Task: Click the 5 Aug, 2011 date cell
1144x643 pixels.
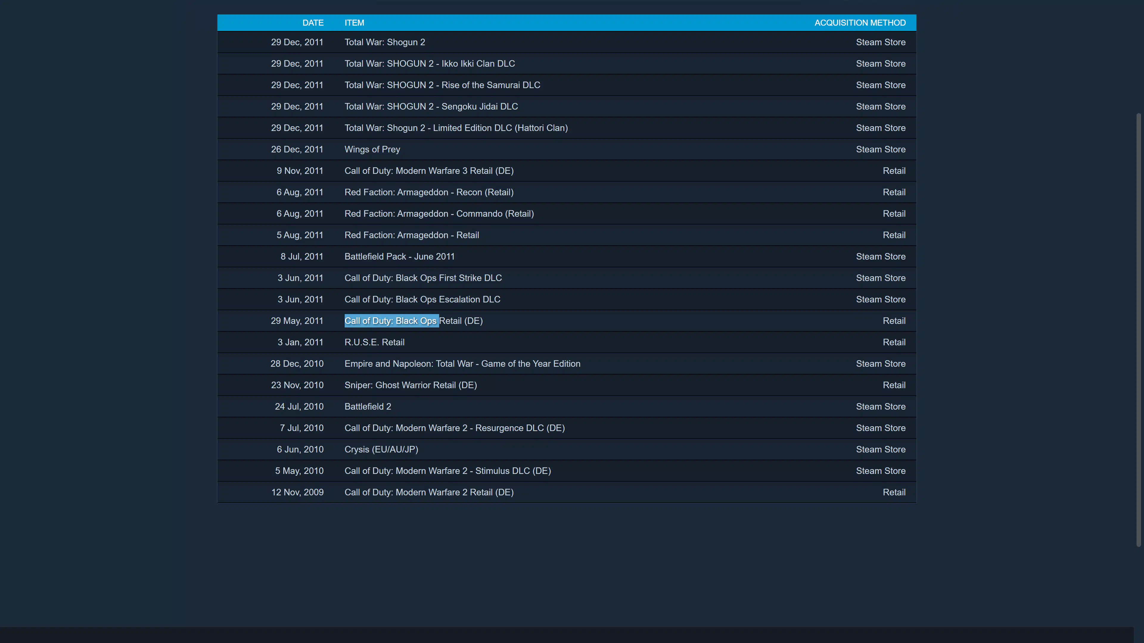Action: tap(300, 235)
